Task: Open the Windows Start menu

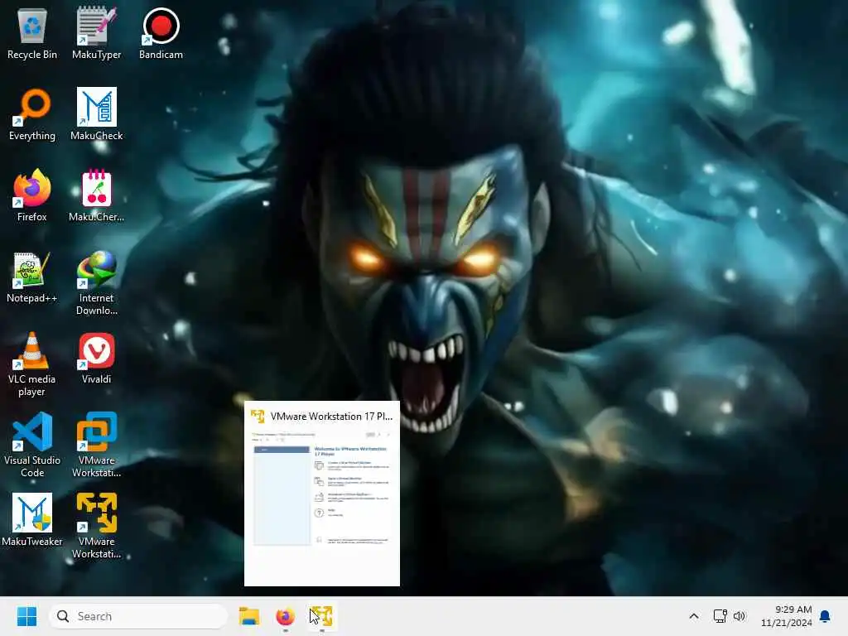Action: pyautogui.click(x=26, y=616)
